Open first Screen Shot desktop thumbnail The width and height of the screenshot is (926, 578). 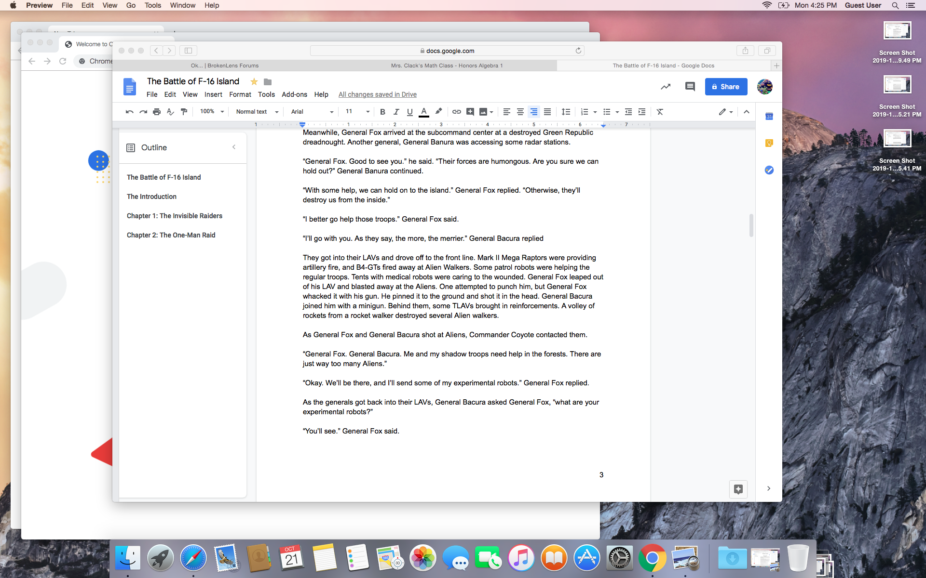point(897,31)
